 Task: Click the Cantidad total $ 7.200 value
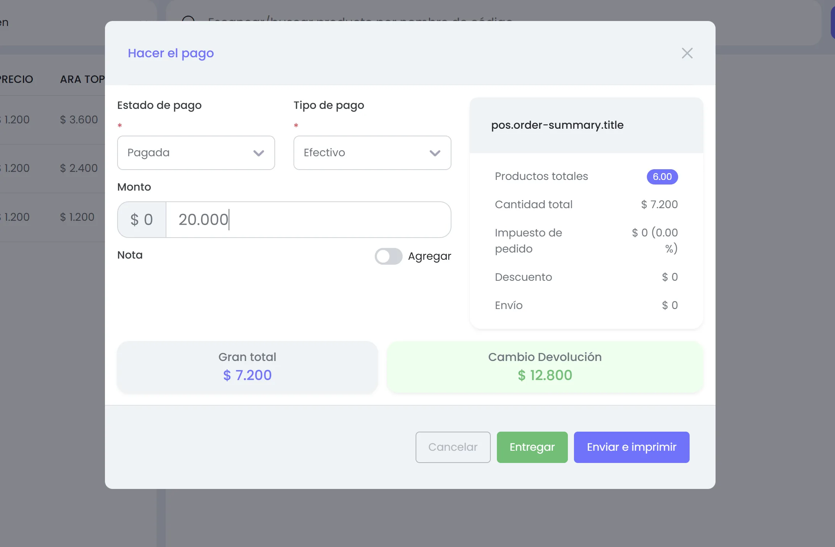659,205
